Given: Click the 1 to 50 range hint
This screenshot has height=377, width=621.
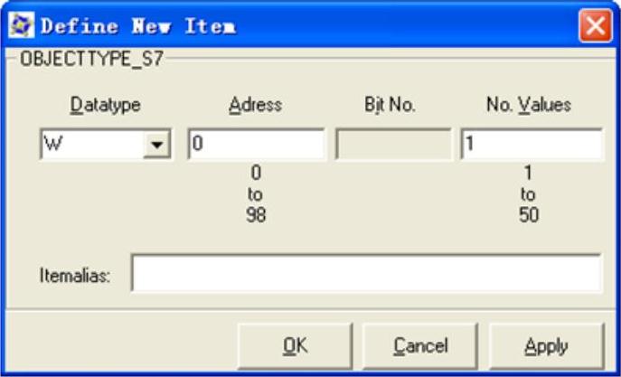Looking at the screenshot, I should (x=528, y=194).
